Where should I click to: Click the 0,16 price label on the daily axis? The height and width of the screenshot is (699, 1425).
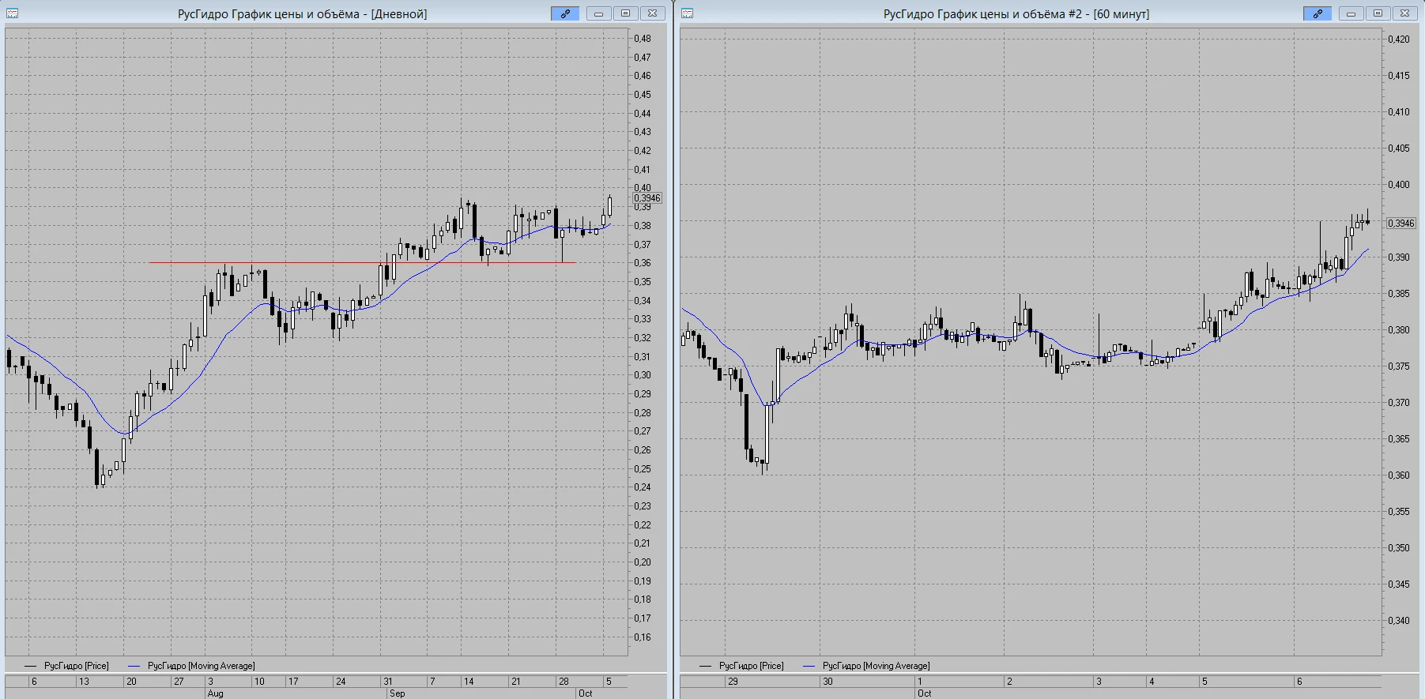click(x=643, y=637)
